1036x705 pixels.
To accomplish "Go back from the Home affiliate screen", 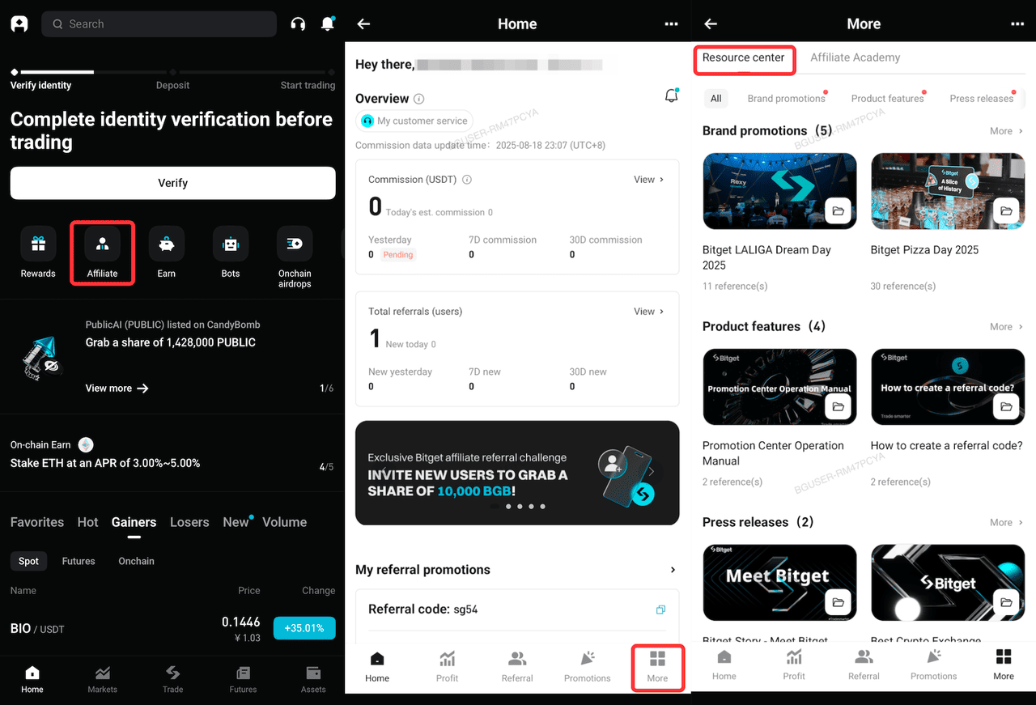I will point(363,24).
